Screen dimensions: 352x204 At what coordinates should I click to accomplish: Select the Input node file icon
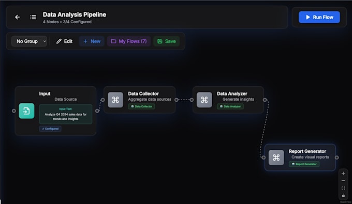26,111
